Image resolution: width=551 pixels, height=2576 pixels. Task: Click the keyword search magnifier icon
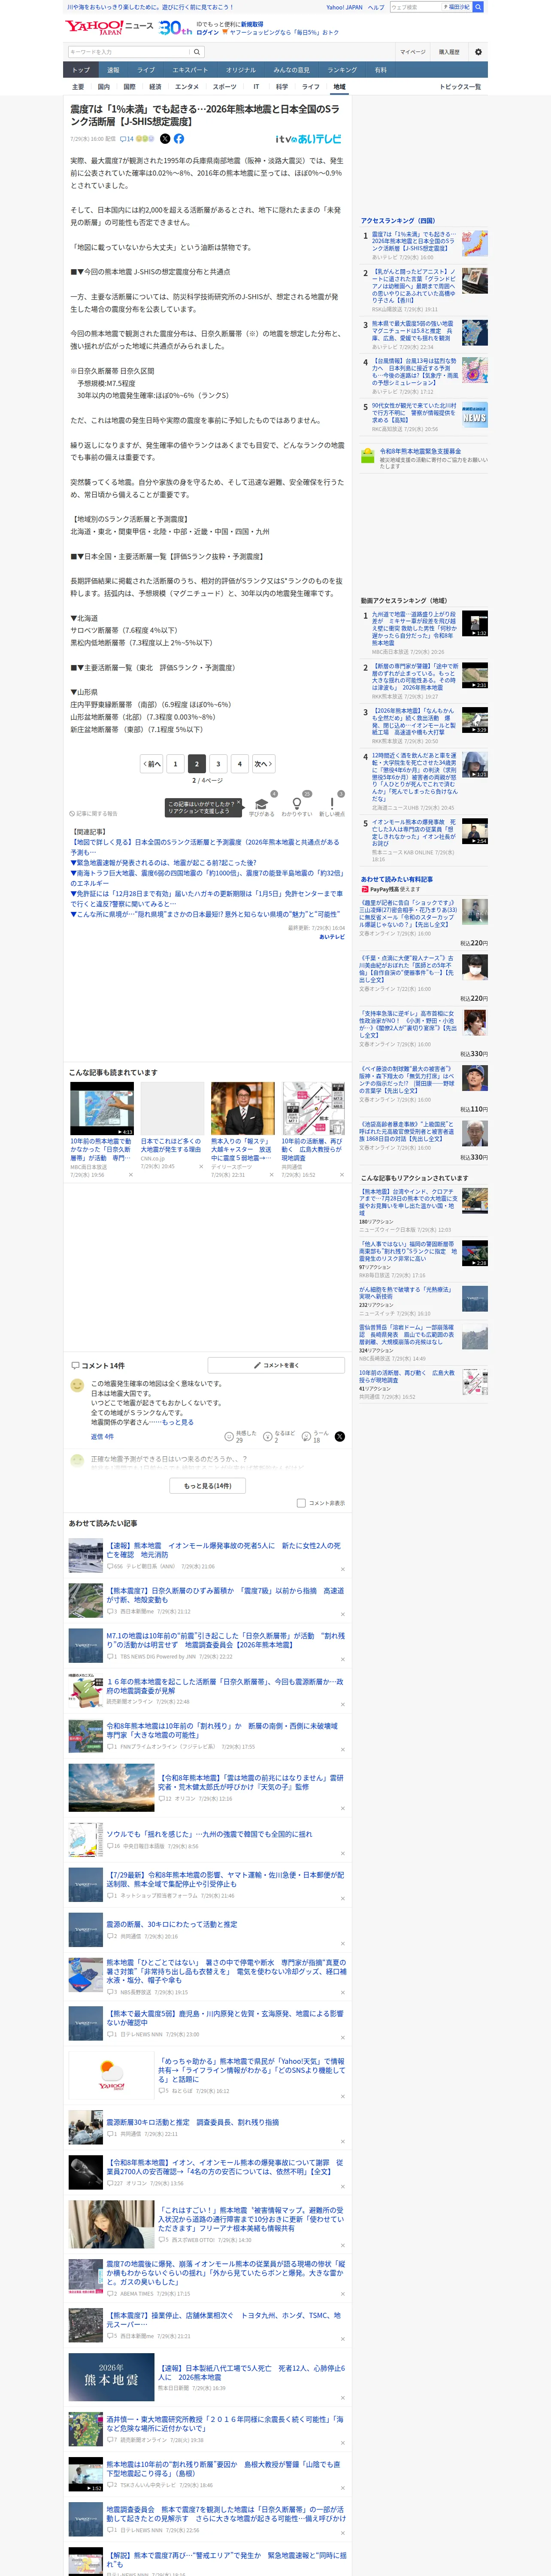[197, 52]
